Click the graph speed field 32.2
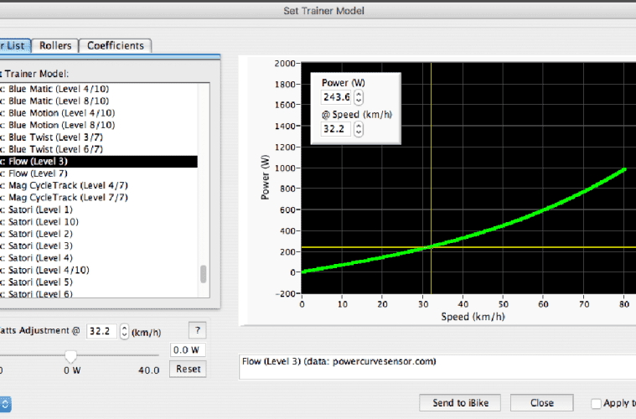Screen dimensions: 636x419 click(x=337, y=130)
